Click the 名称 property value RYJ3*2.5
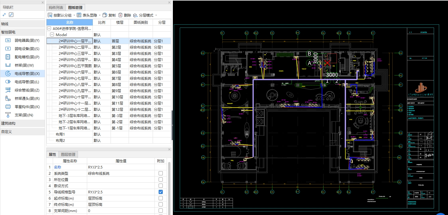 (x=121, y=167)
